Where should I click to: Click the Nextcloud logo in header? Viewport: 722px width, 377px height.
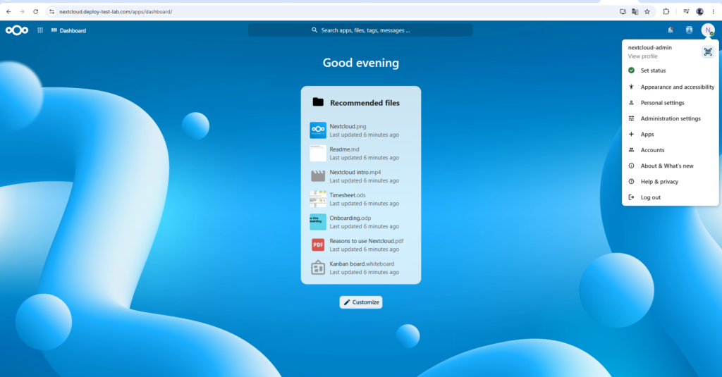(17, 30)
